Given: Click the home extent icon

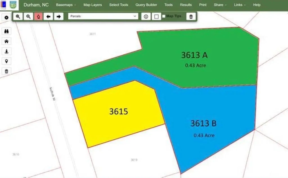Looking at the screenshot, I should (6, 41).
